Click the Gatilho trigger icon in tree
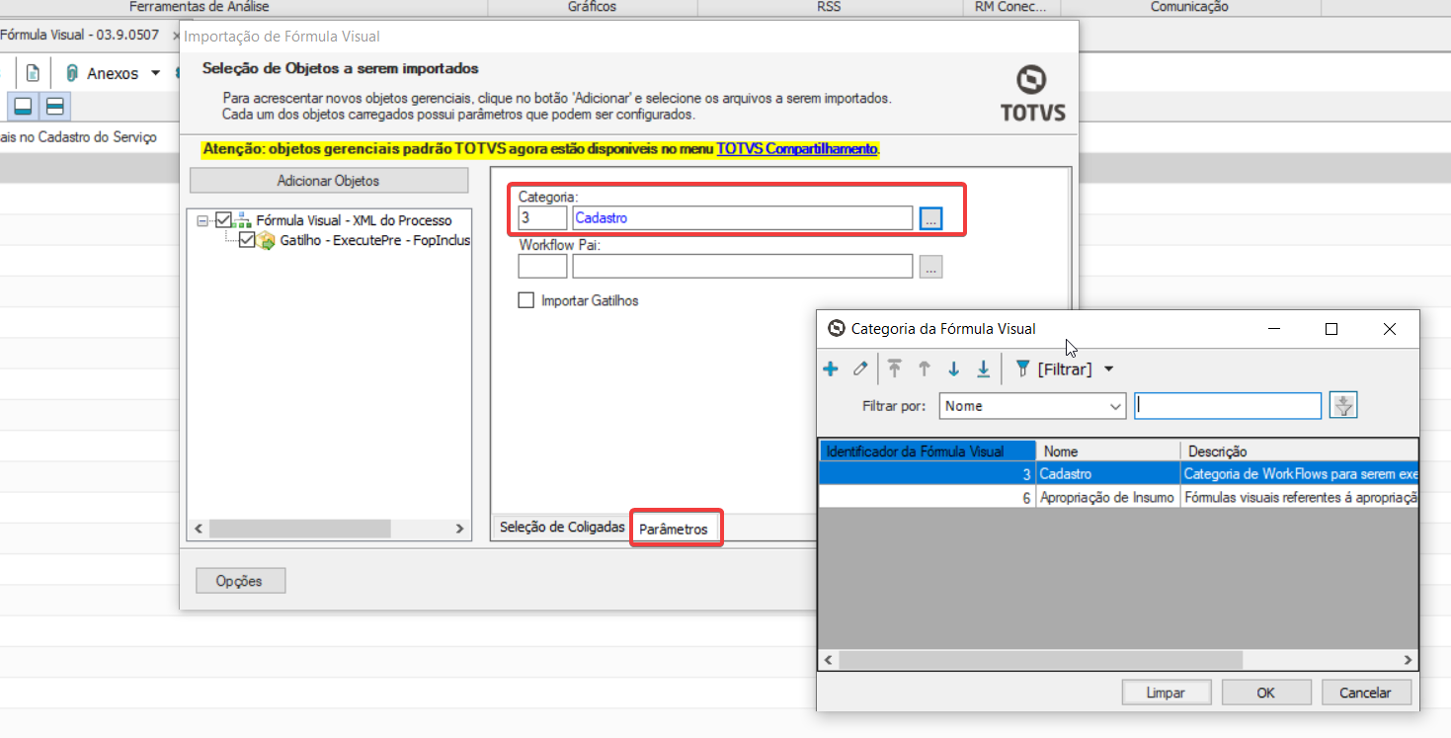This screenshot has width=1451, height=738. (x=266, y=240)
